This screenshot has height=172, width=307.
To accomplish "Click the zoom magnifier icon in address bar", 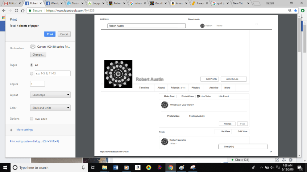I will [290, 11].
